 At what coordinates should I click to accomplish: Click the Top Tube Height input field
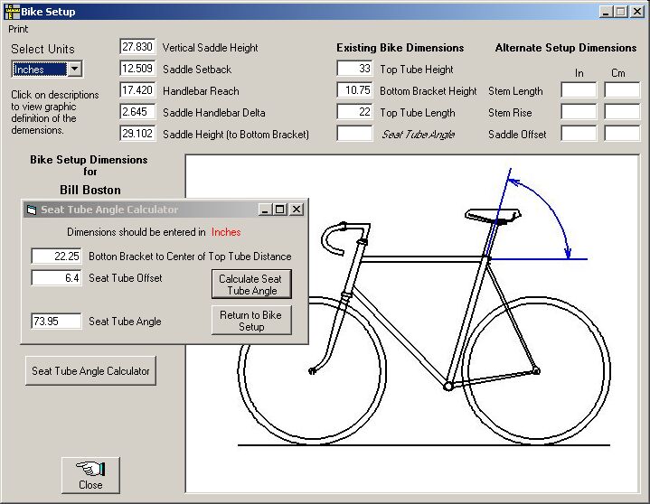pyautogui.click(x=354, y=69)
